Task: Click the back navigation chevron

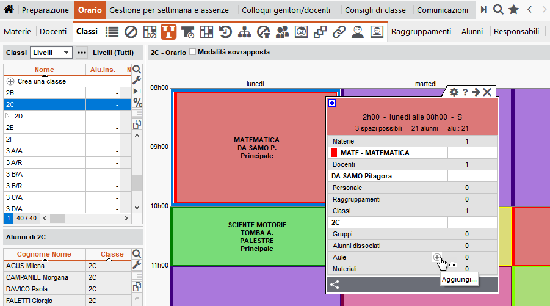Action: click(530, 10)
